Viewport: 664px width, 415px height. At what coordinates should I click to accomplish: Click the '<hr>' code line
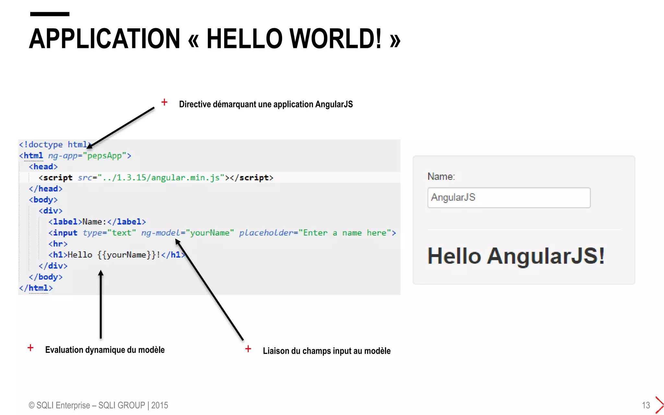(x=58, y=244)
